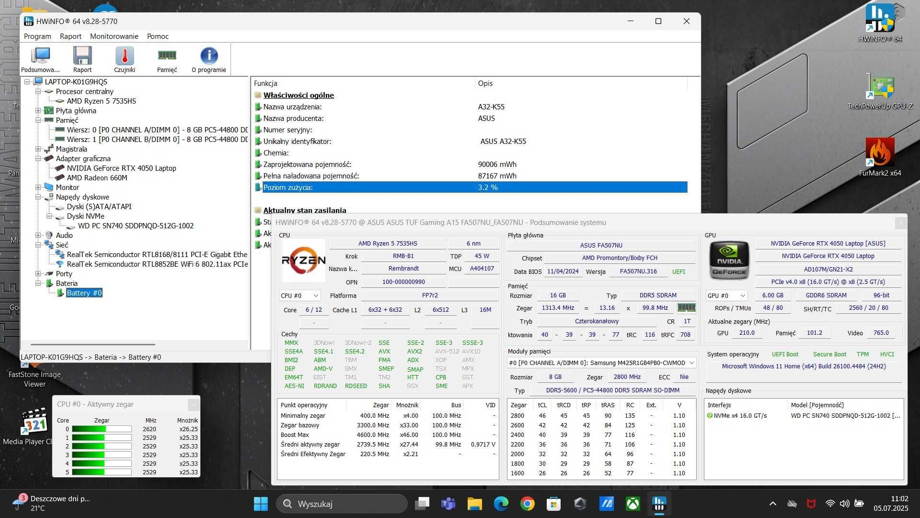This screenshot has width=920, height=518.
Task: Collapse the Pamięć tree node
Action: (x=38, y=120)
